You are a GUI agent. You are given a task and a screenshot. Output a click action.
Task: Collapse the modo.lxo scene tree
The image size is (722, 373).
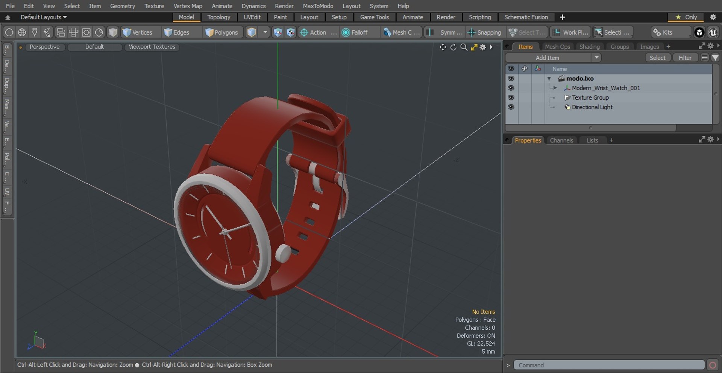[549, 79]
